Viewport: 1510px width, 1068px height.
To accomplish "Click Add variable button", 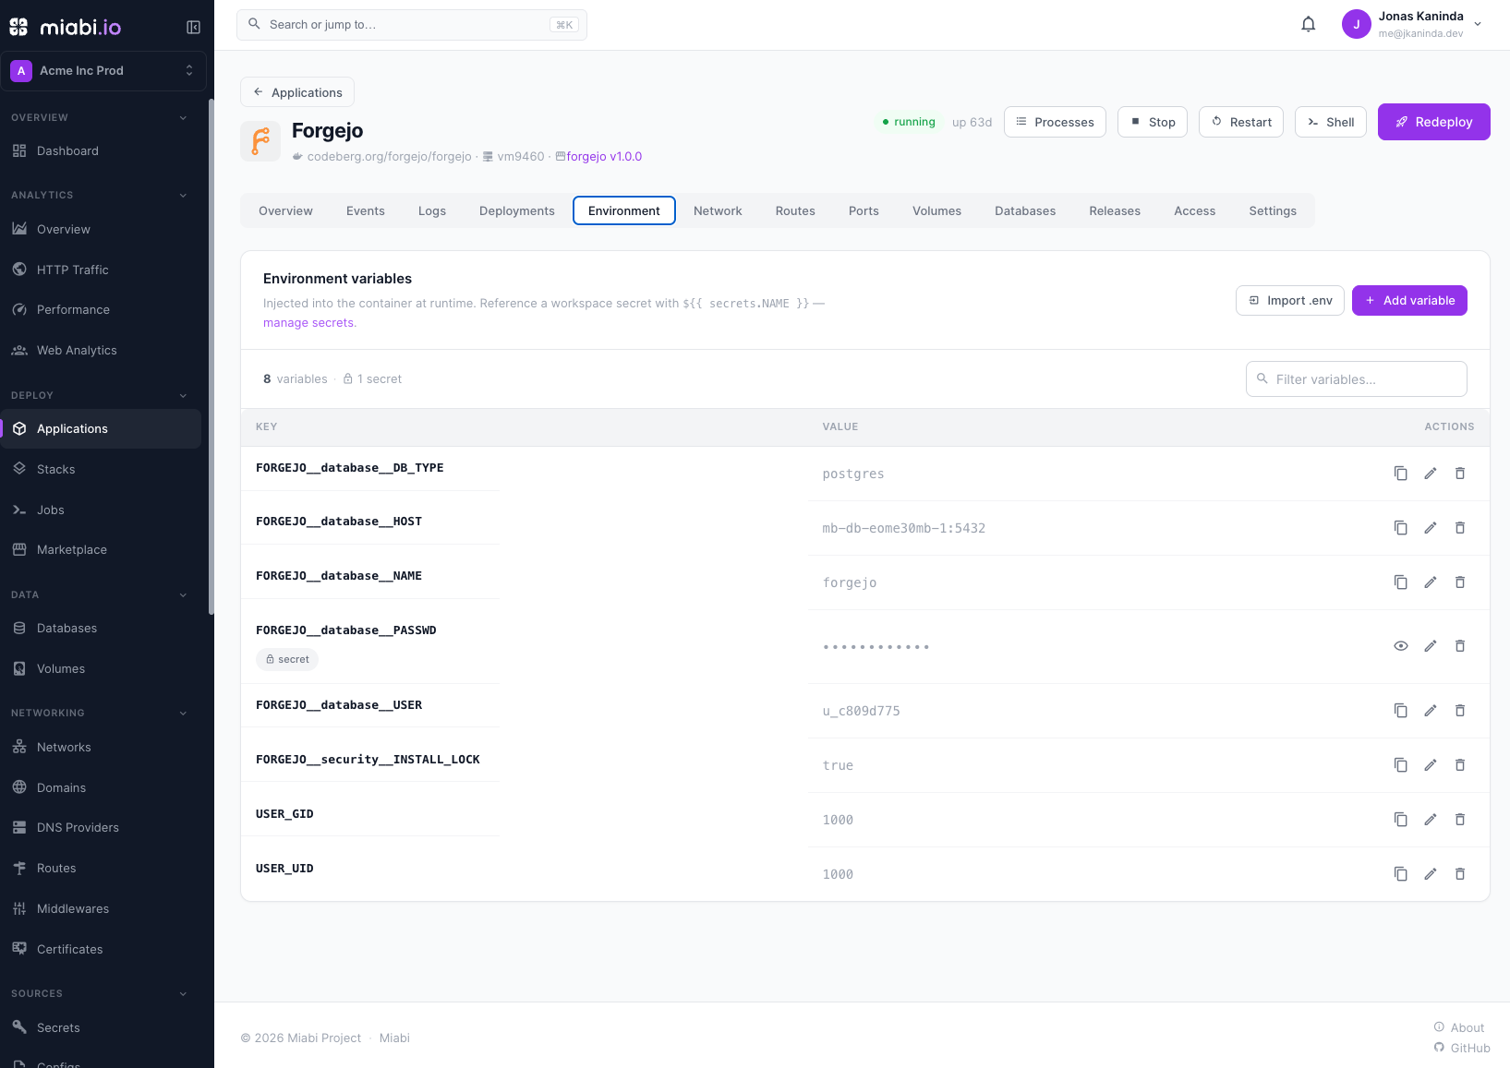I will 1409,300.
